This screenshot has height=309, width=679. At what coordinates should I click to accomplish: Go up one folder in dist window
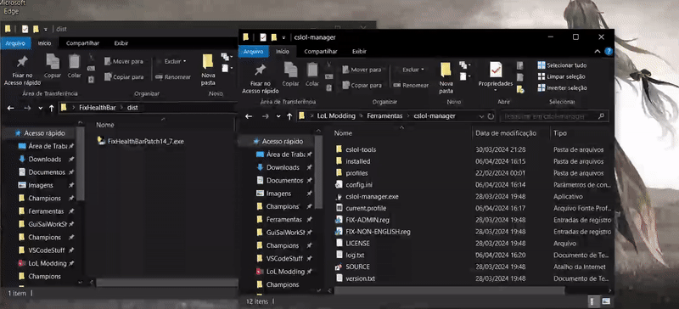point(51,108)
